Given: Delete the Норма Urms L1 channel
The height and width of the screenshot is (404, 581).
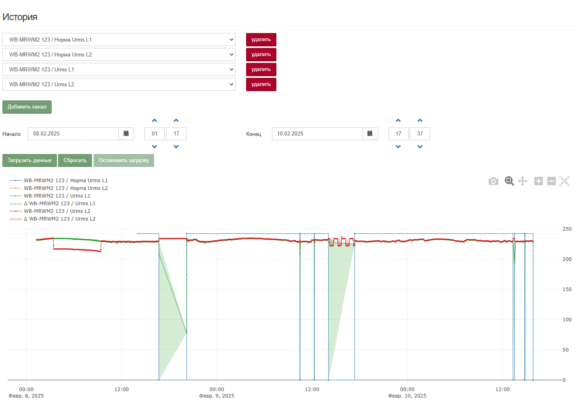Looking at the screenshot, I should click(261, 40).
